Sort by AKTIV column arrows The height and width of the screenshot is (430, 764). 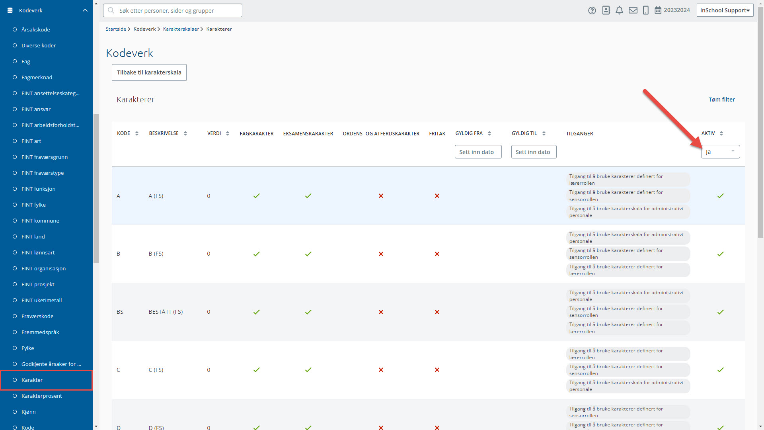coord(721,133)
